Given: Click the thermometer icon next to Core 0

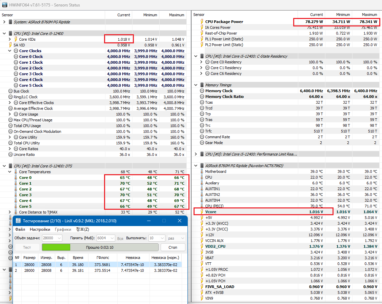Looking at the screenshot, I should (x=16, y=178).
